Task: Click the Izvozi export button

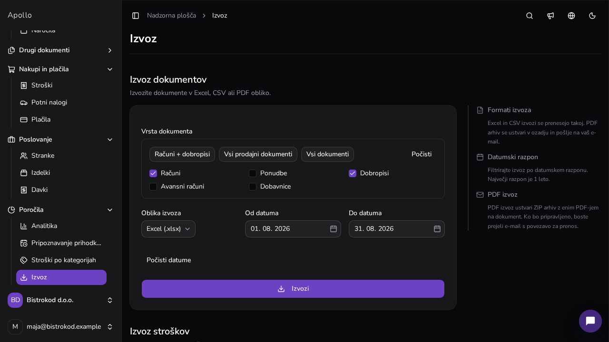Action: point(293,289)
